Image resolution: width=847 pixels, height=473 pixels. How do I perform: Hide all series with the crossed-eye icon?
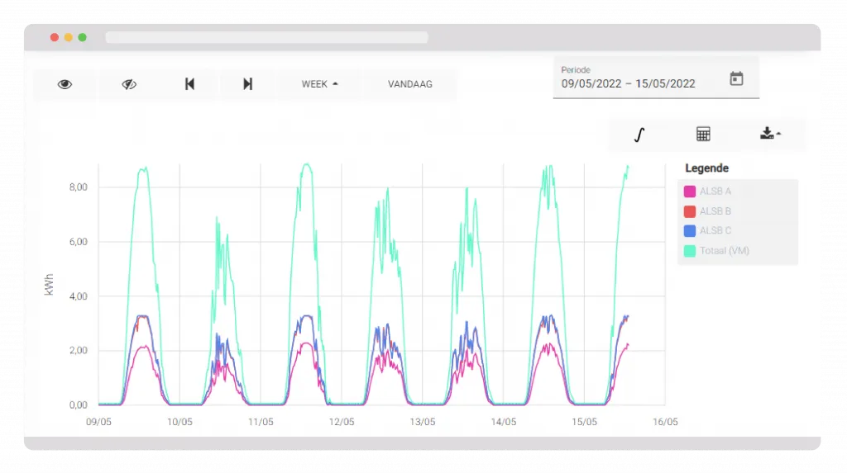(129, 84)
